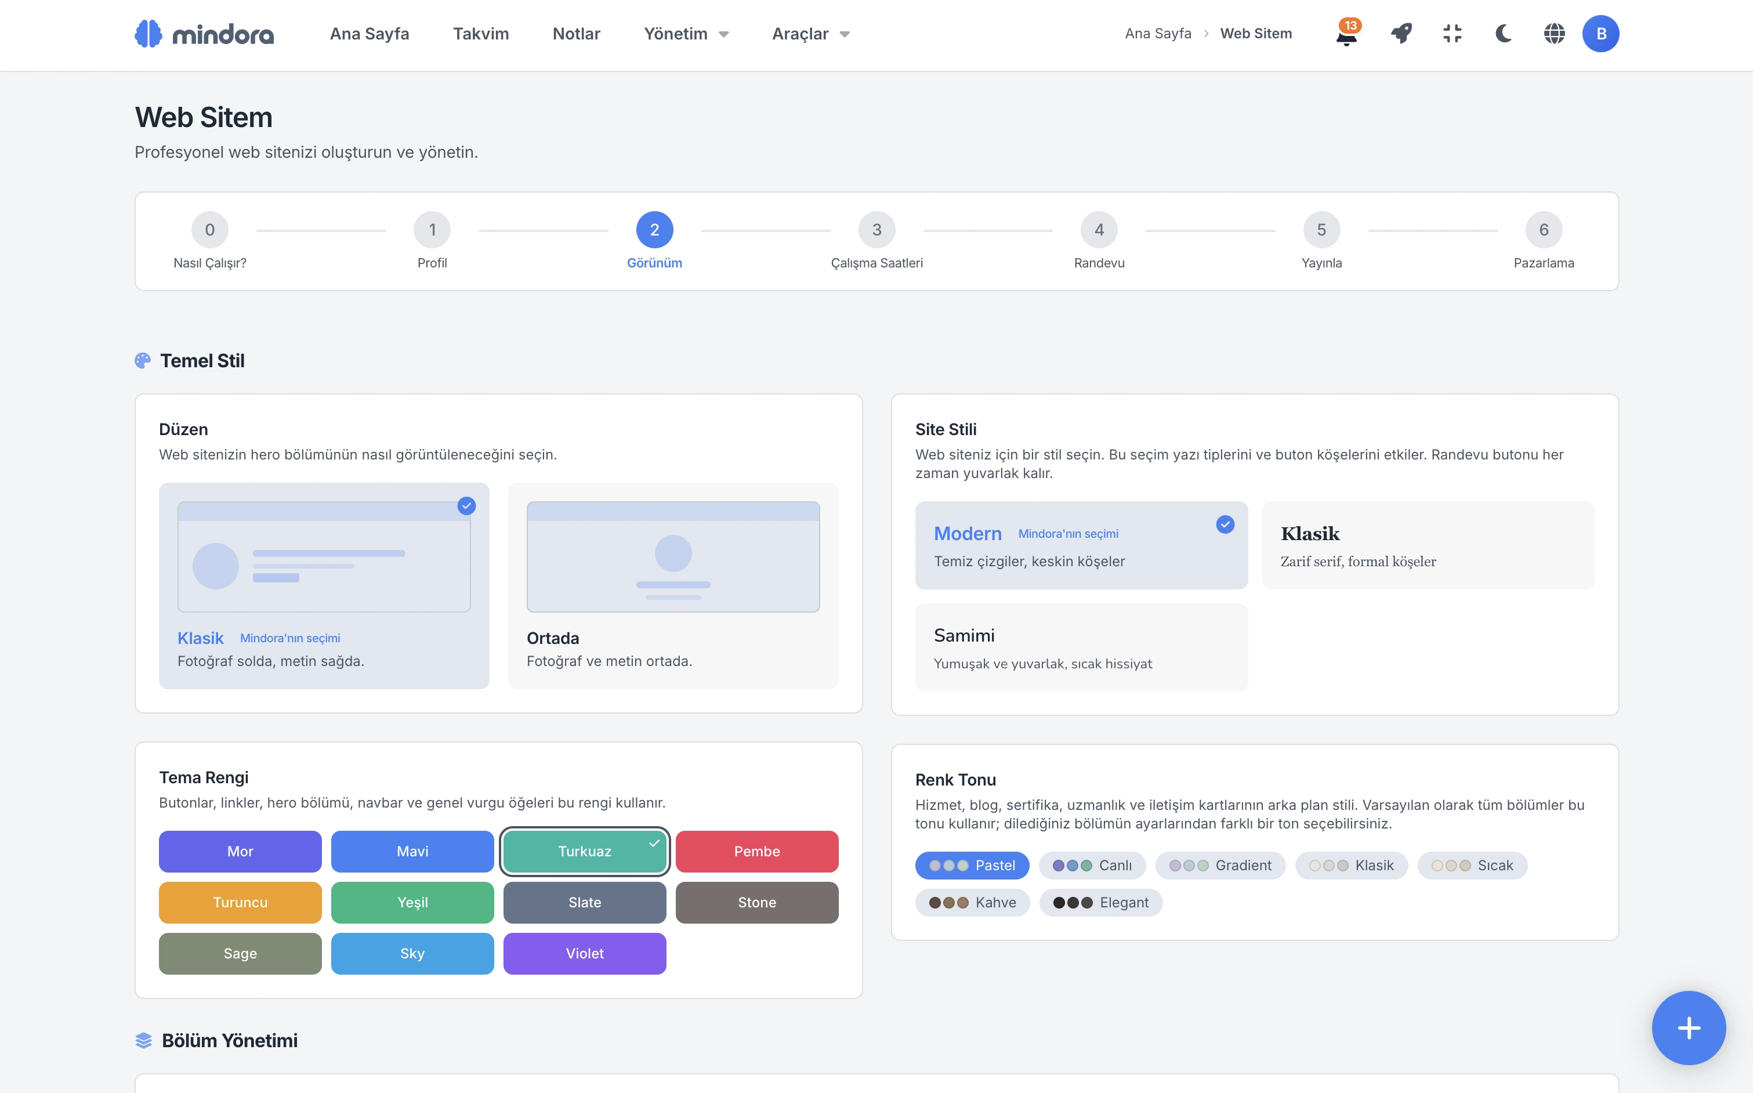This screenshot has height=1093, width=1753.
Task: Open the Notlar nav item
Action: (x=576, y=34)
